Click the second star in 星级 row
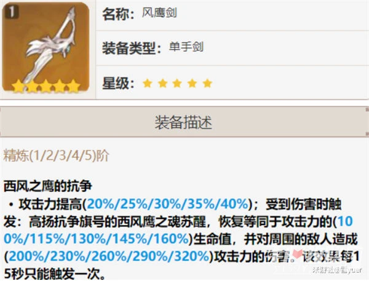The image size is (369, 281). pyautogui.click(x=162, y=83)
